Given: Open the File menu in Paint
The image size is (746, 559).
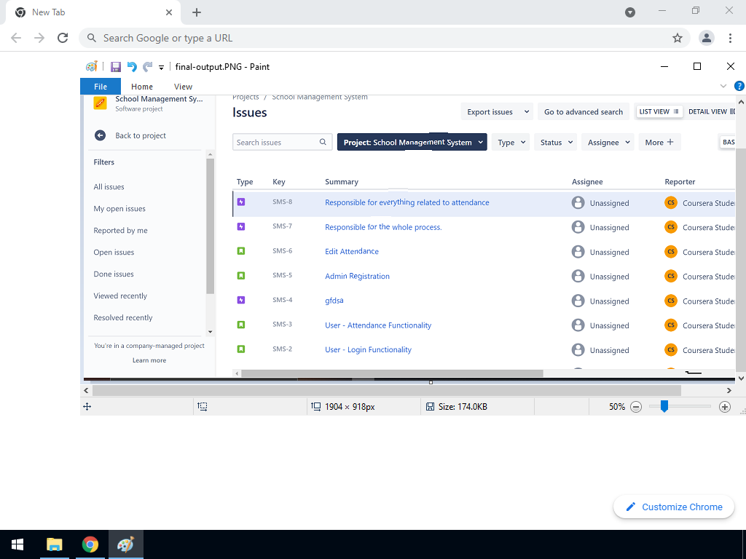Looking at the screenshot, I should (101, 87).
